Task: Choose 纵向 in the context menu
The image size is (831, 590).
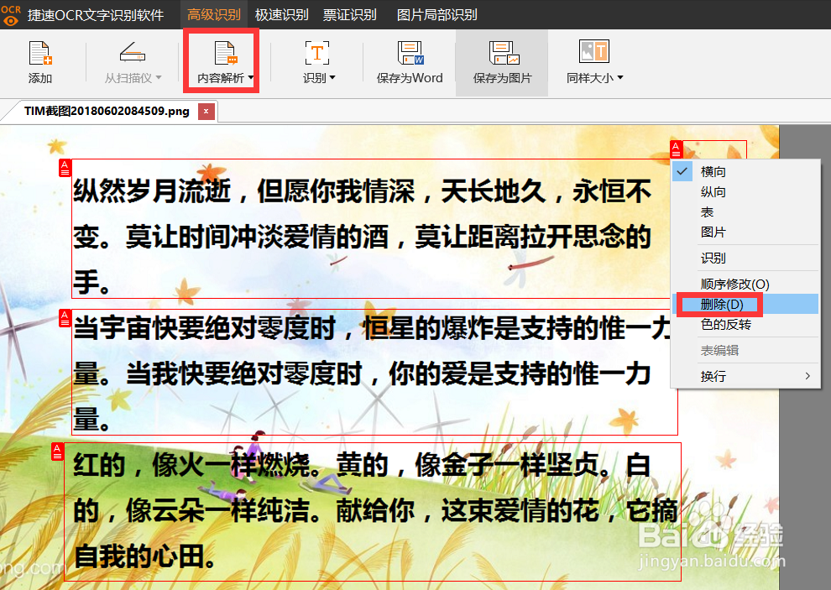Action: coord(745,192)
